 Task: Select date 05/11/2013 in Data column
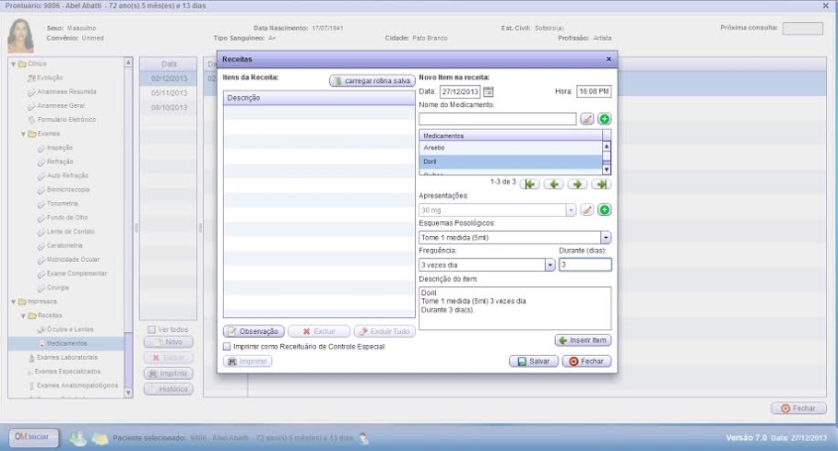point(168,93)
